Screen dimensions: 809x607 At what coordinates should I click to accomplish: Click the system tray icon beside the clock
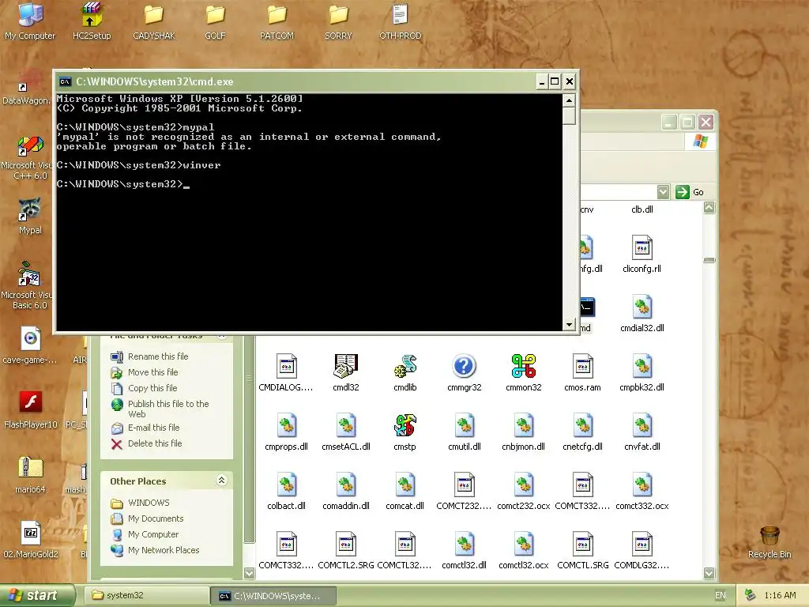pyautogui.click(x=751, y=595)
